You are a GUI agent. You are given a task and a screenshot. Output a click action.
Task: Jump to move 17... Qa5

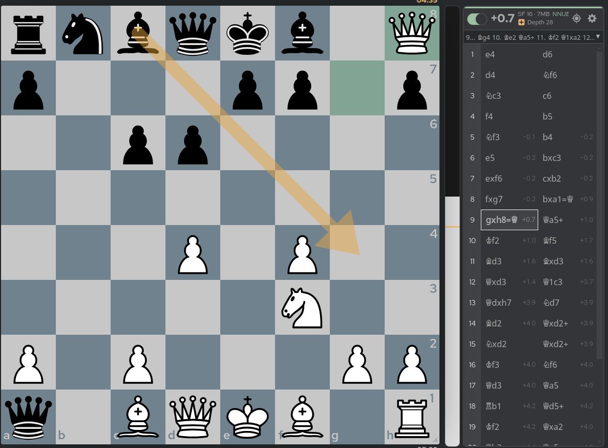point(567,385)
